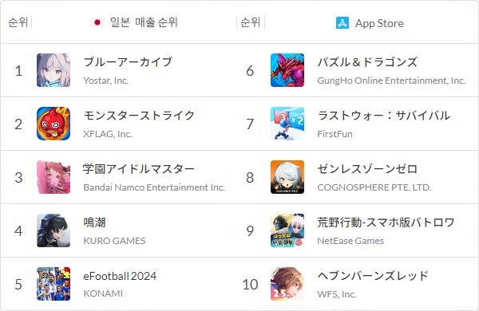479x311 pixels.
Task: Click the Bandai Namco Entertainment Inc. publisher name
Action: (154, 187)
